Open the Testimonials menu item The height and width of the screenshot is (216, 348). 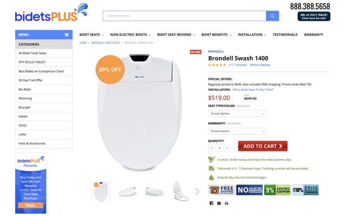(x=285, y=35)
